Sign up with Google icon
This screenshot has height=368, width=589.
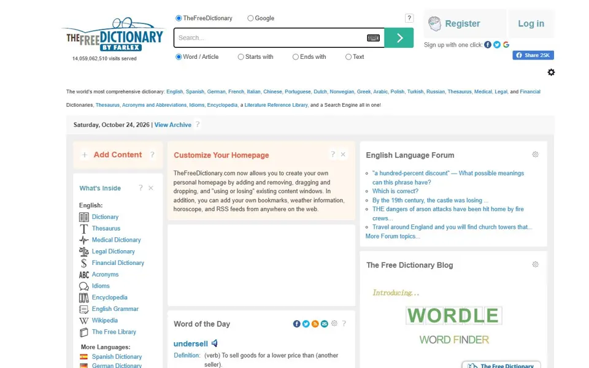click(506, 45)
